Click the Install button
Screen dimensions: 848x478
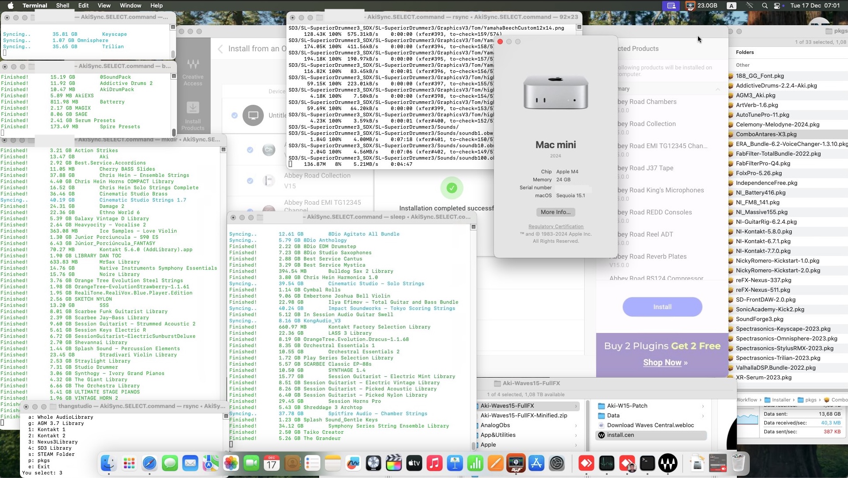tap(662, 306)
